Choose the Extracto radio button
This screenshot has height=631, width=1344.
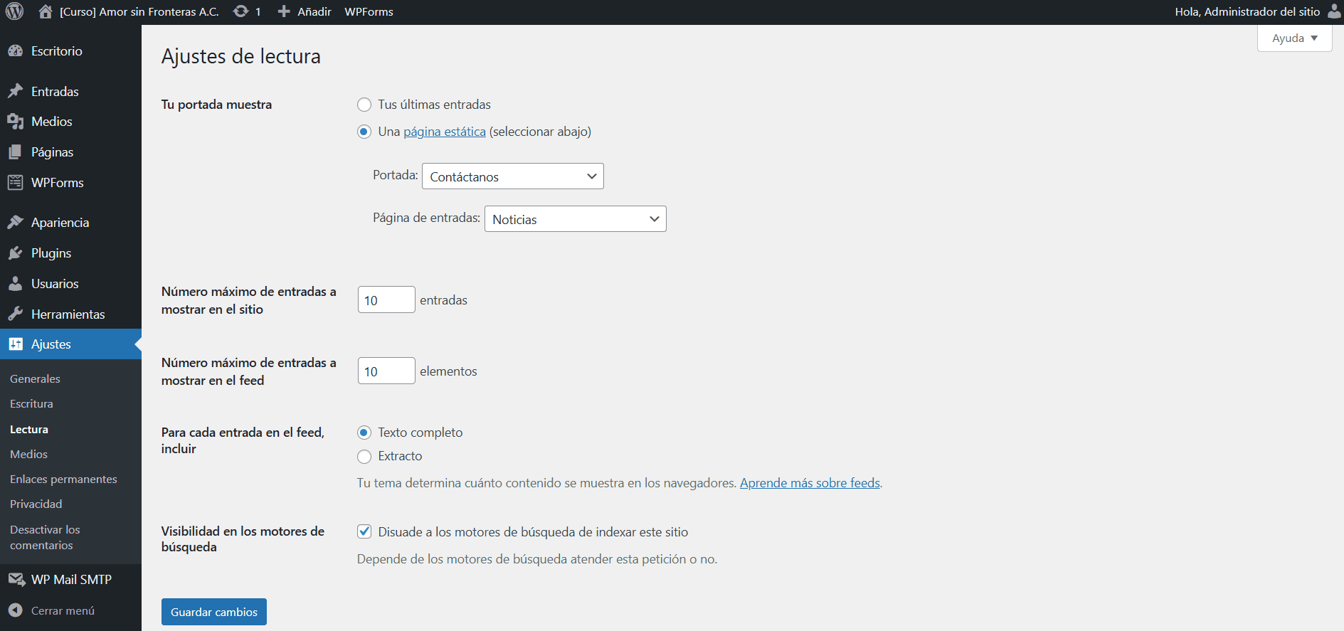[x=364, y=456]
